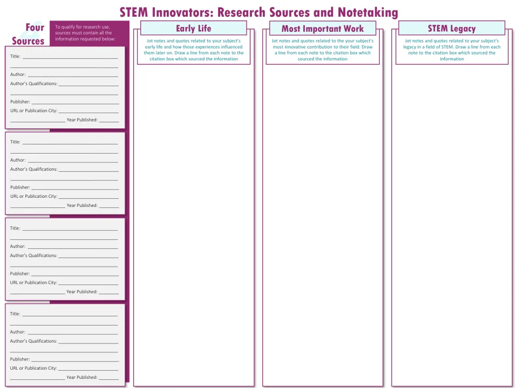Click the STEM Legacy instructions paragraph

452,50
